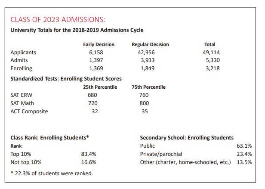This screenshot has width=265, height=189.
Task: Click the Total column header
Action: tap(210, 44)
